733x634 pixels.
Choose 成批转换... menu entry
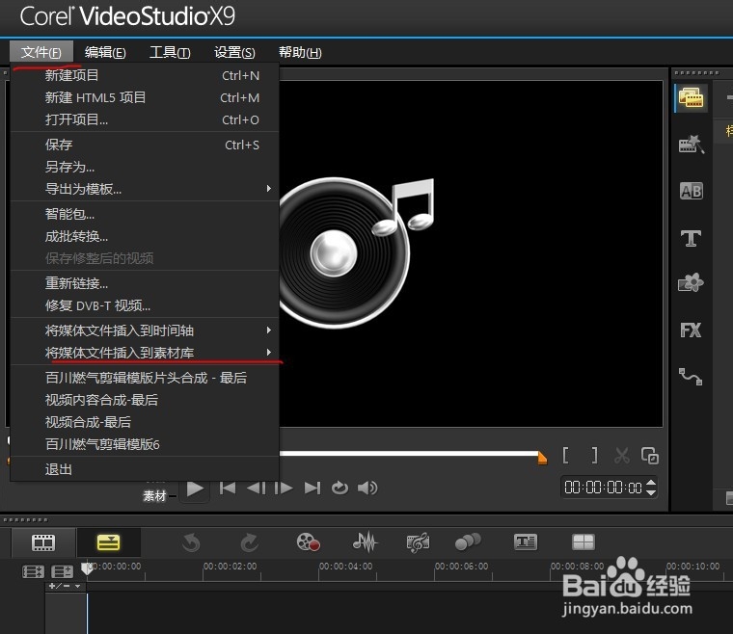pyautogui.click(x=144, y=236)
